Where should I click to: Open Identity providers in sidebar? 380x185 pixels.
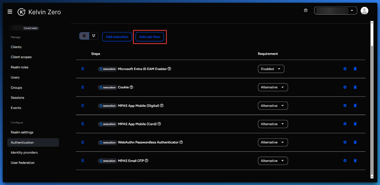(24, 152)
